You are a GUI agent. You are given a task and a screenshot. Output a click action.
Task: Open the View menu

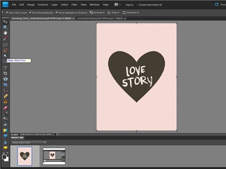[84, 5]
